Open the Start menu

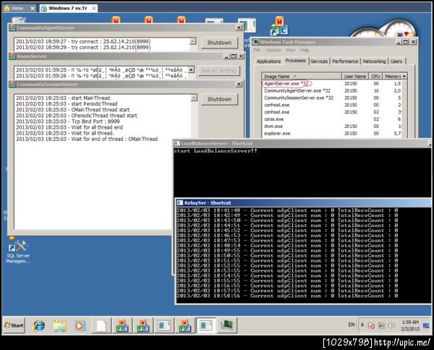click(x=14, y=325)
